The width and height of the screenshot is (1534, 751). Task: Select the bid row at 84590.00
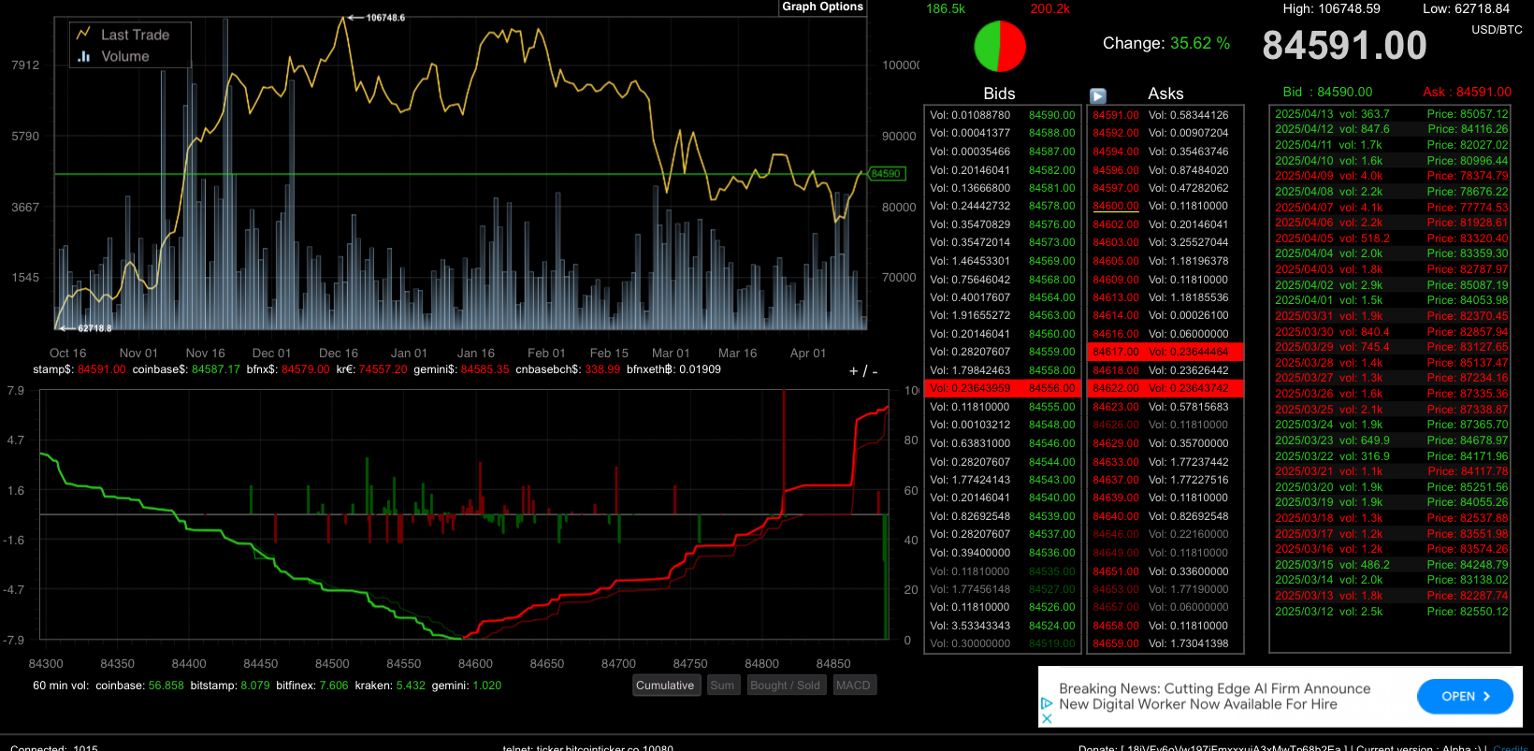(1002, 115)
